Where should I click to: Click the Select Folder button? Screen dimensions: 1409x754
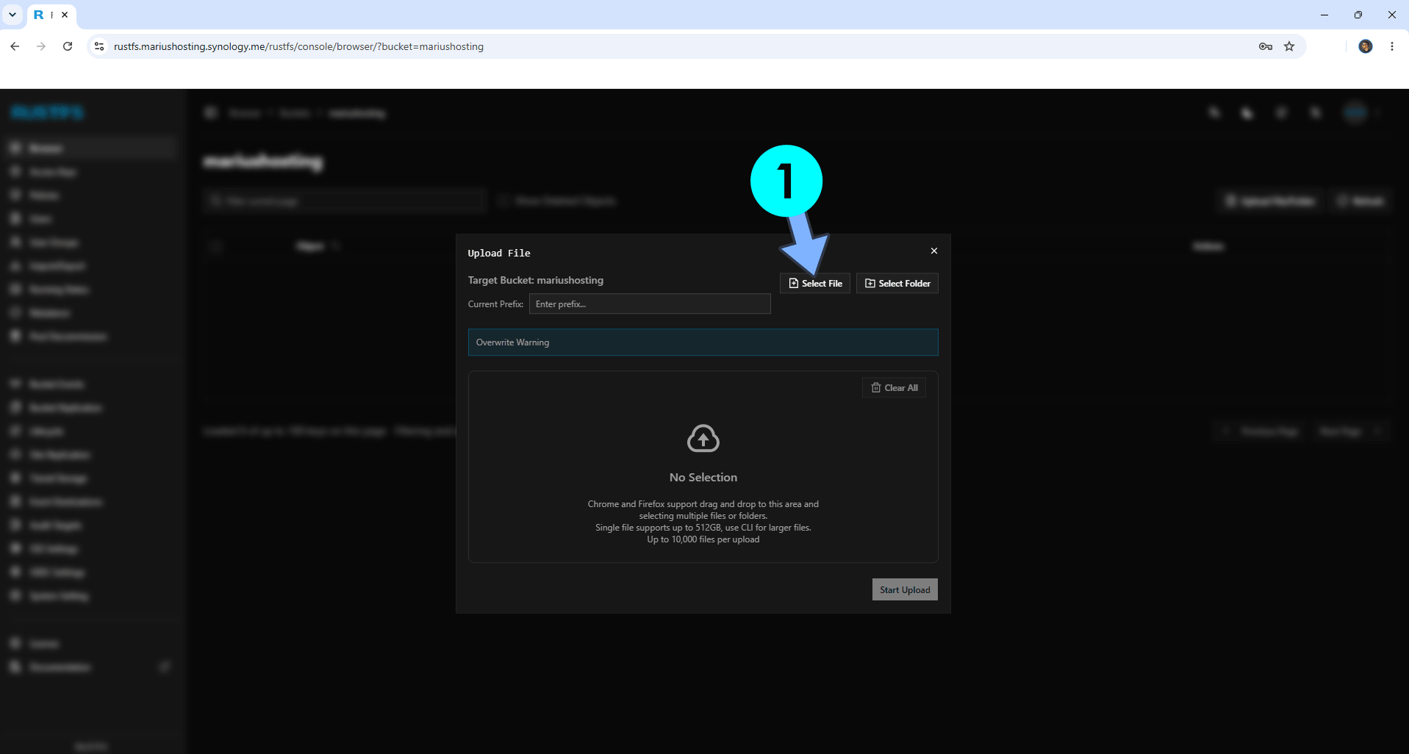tap(897, 283)
